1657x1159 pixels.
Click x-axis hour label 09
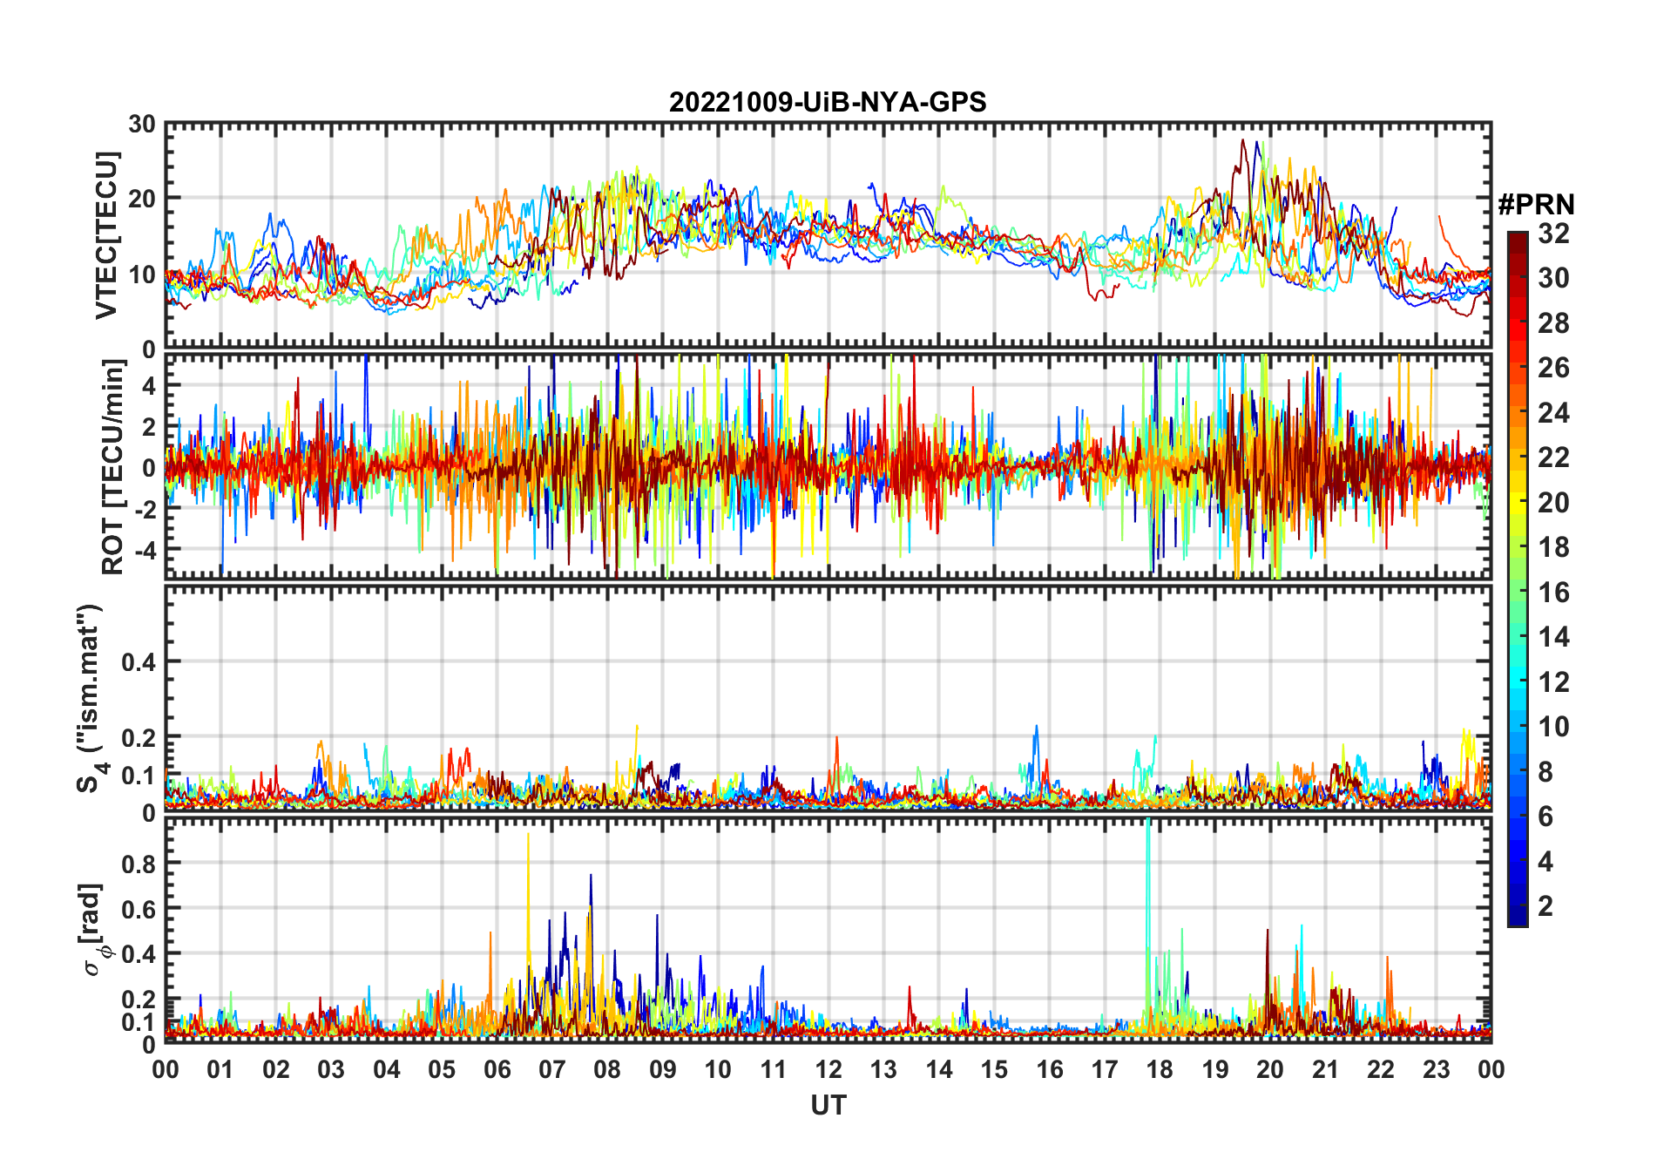coord(663,1069)
